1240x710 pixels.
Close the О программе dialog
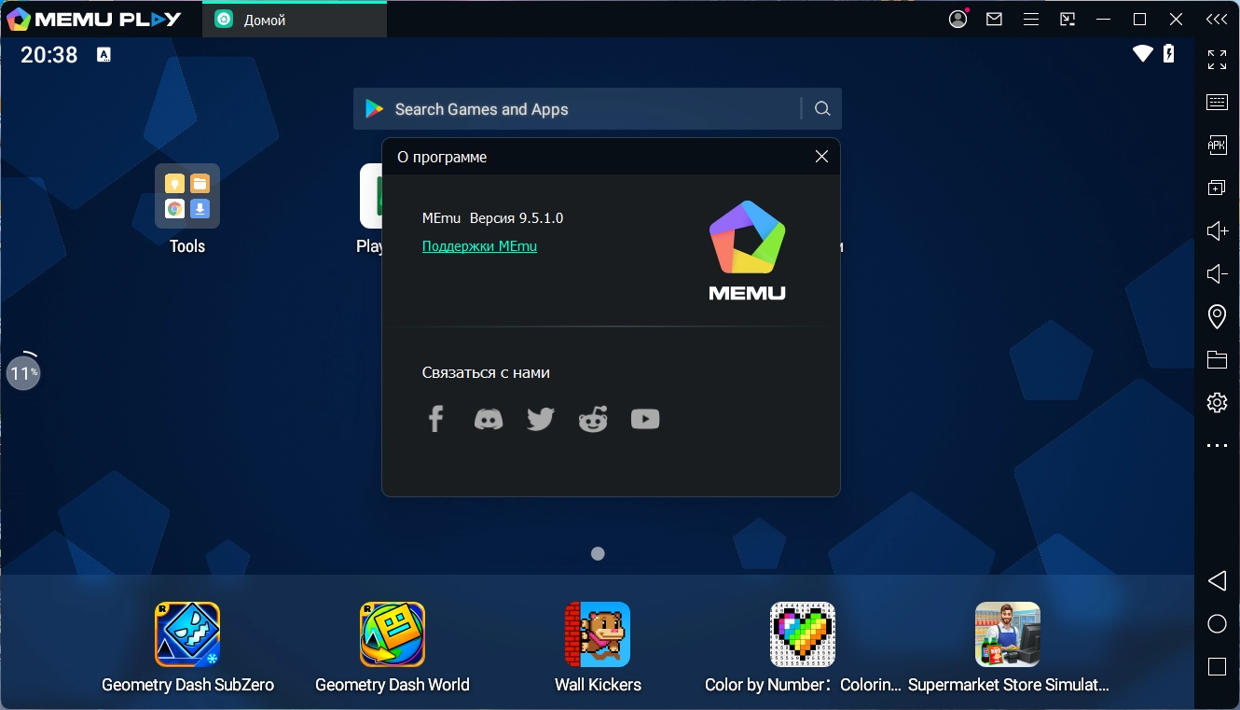point(821,157)
